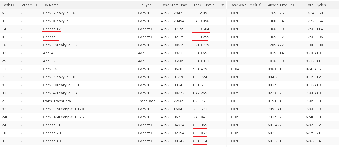This screenshot has height=147, width=339.
Task: Click the Aicore Time(us) column header
Action: [284, 5]
